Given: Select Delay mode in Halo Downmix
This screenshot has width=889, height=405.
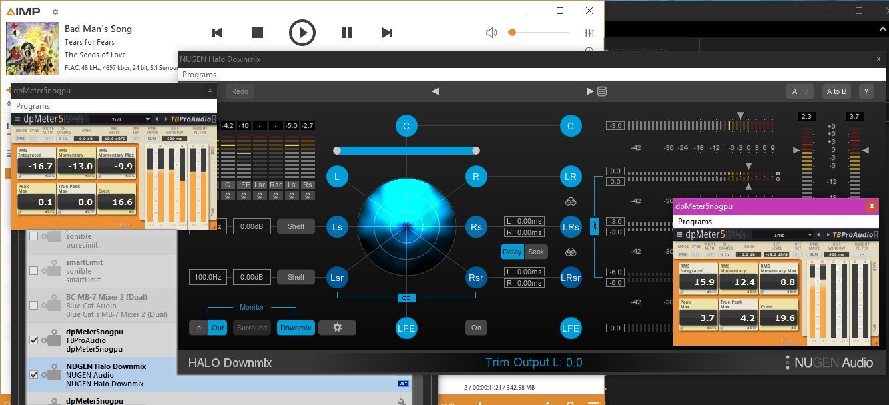Looking at the screenshot, I should [x=512, y=252].
